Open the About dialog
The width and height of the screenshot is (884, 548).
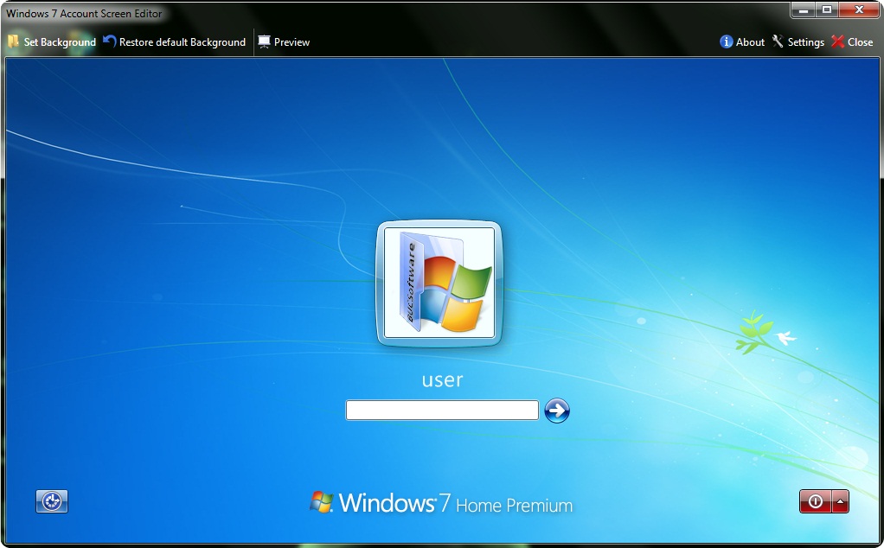coord(742,42)
